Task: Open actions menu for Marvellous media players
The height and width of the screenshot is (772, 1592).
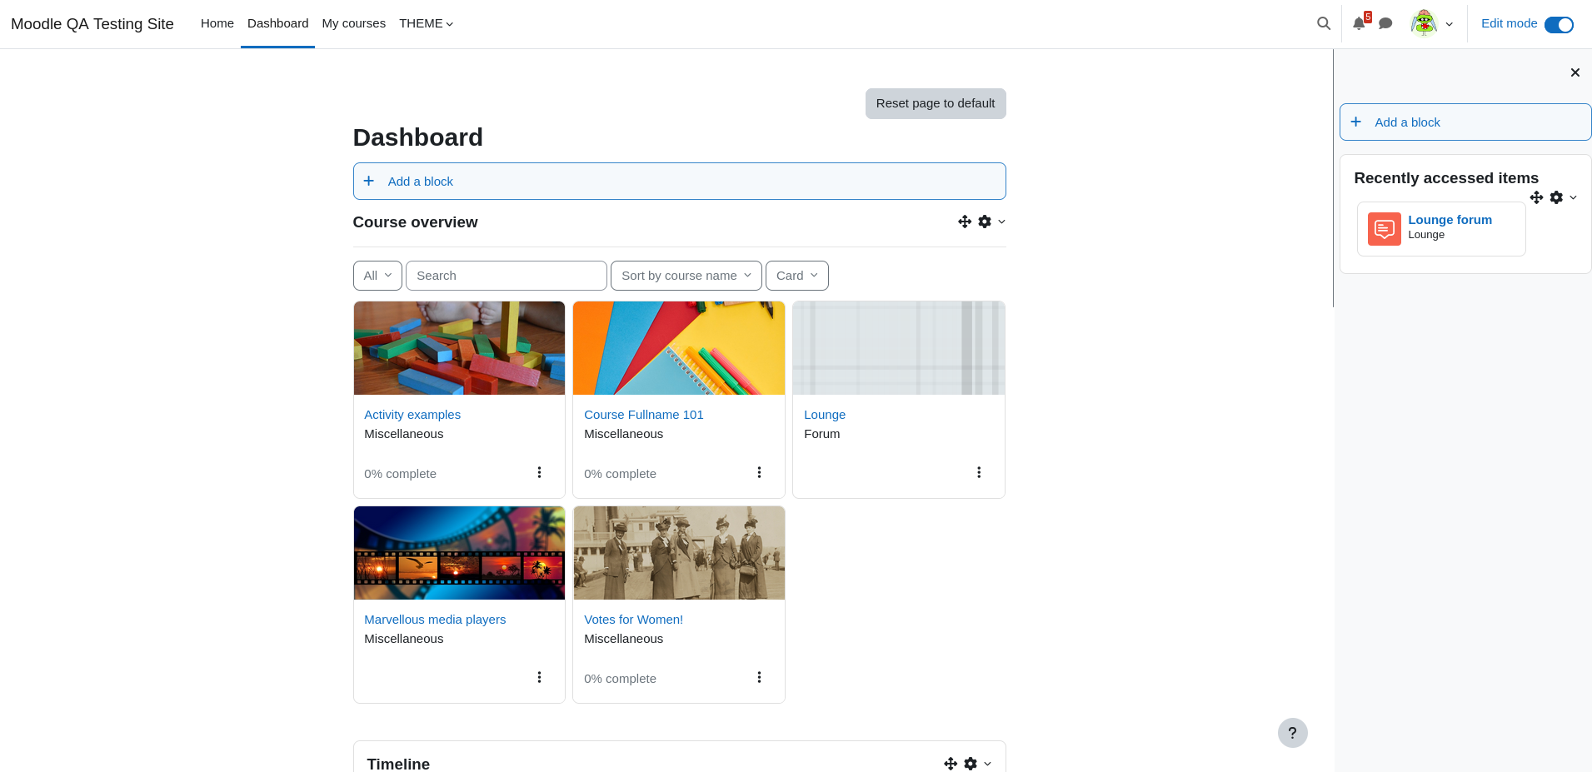Action: [x=539, y=677]
